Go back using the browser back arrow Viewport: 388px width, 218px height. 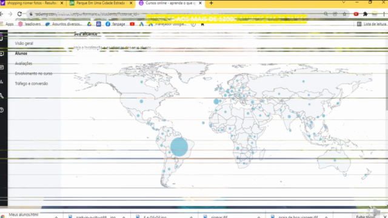point(1,14)
